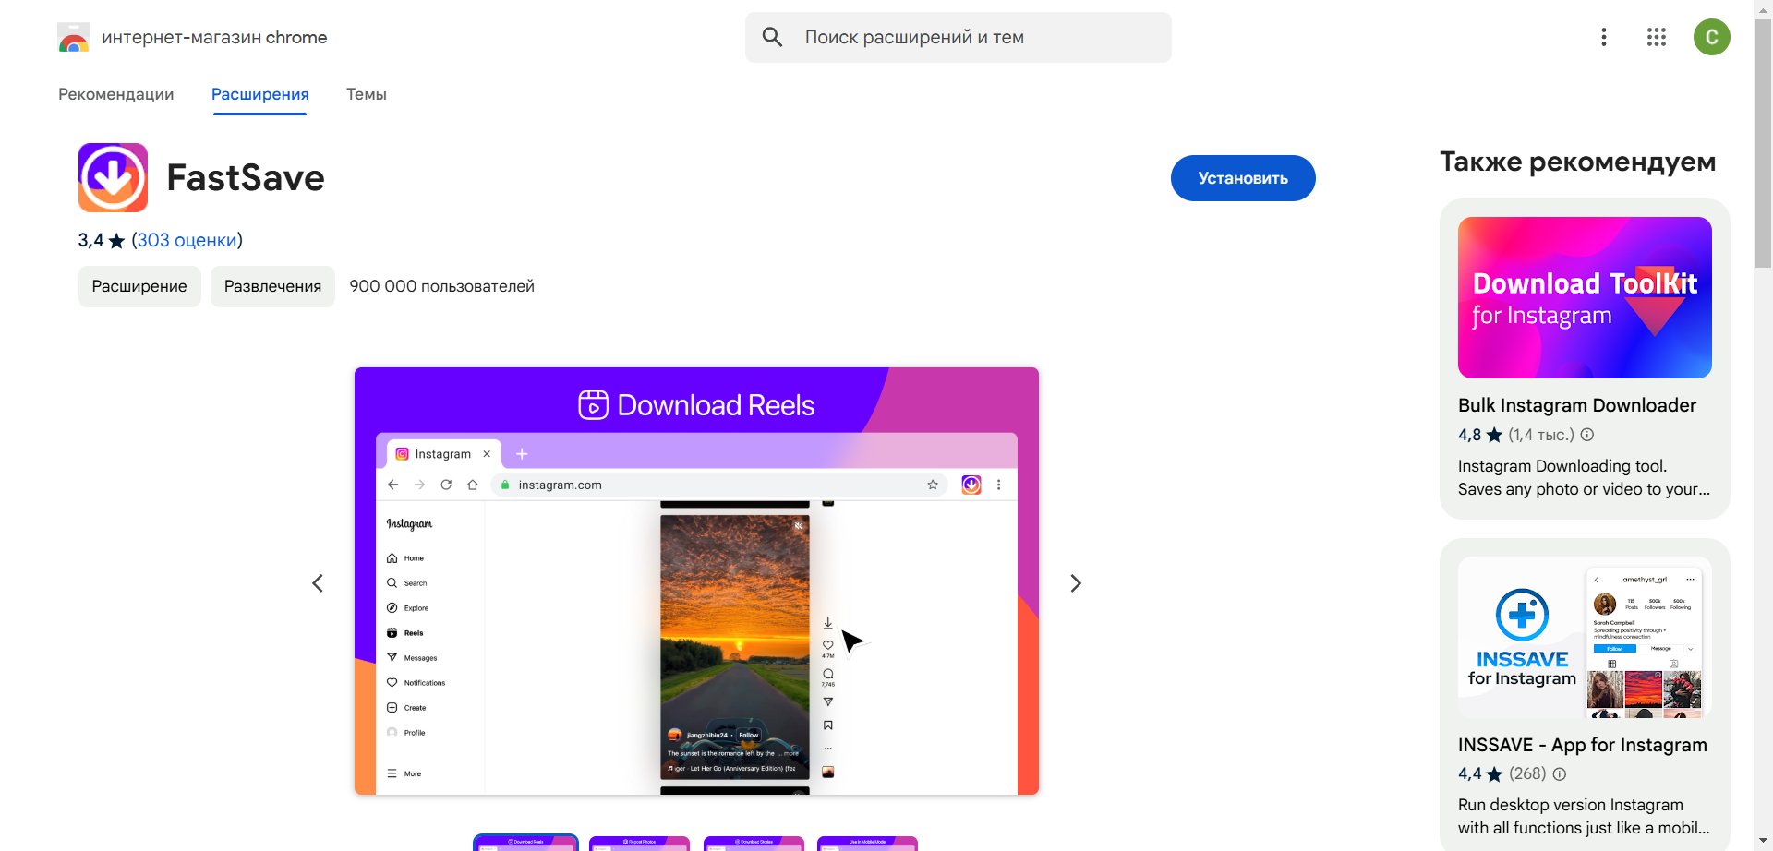1773x851 pixels.
Task: Click the Chrome Web Store logo icon
Action: point(74,37)
